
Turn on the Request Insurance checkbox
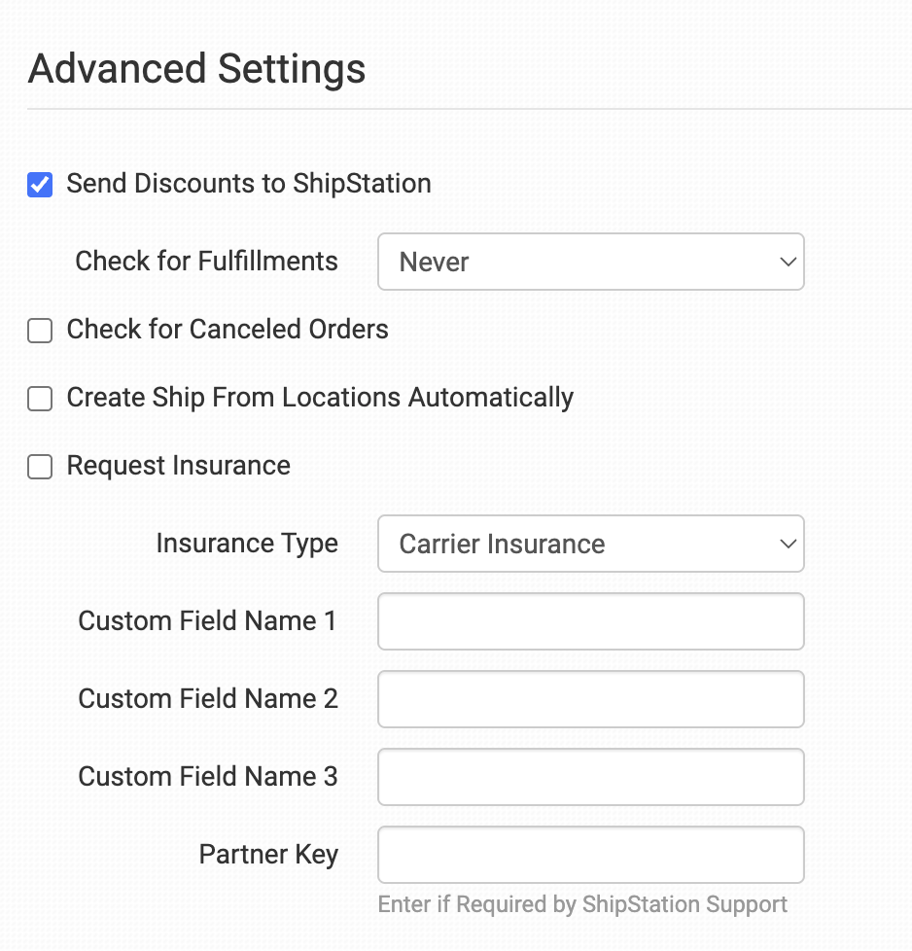(x=40, y=468)
